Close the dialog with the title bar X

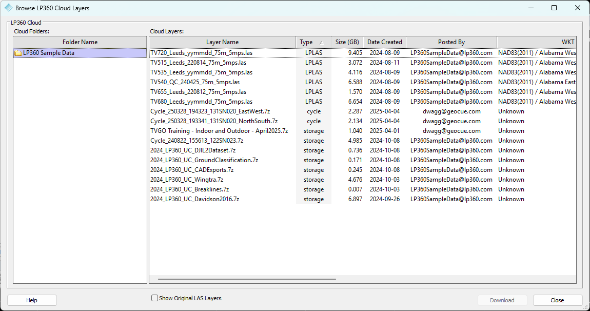point(578,8)
